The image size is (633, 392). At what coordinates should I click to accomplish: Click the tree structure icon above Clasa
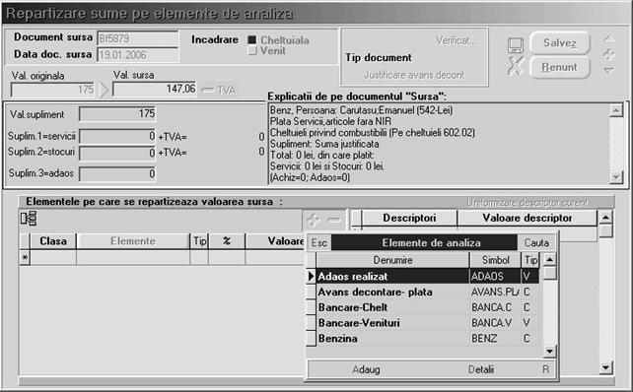29,219
